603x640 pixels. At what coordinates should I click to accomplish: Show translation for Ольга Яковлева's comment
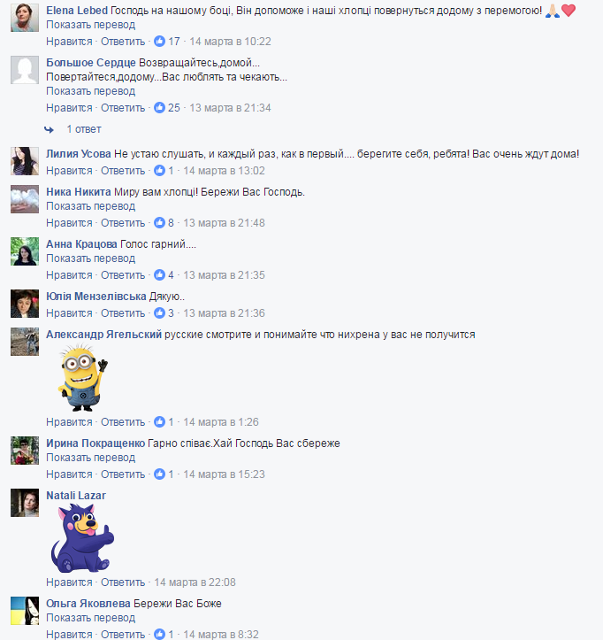(x=90, y=618)
